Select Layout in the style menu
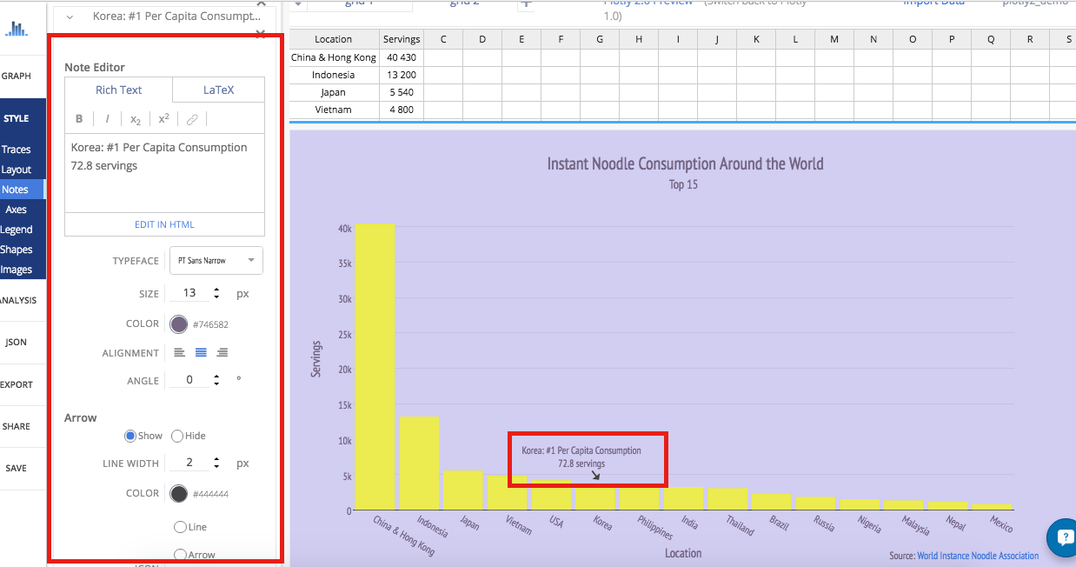 (17, 170)
